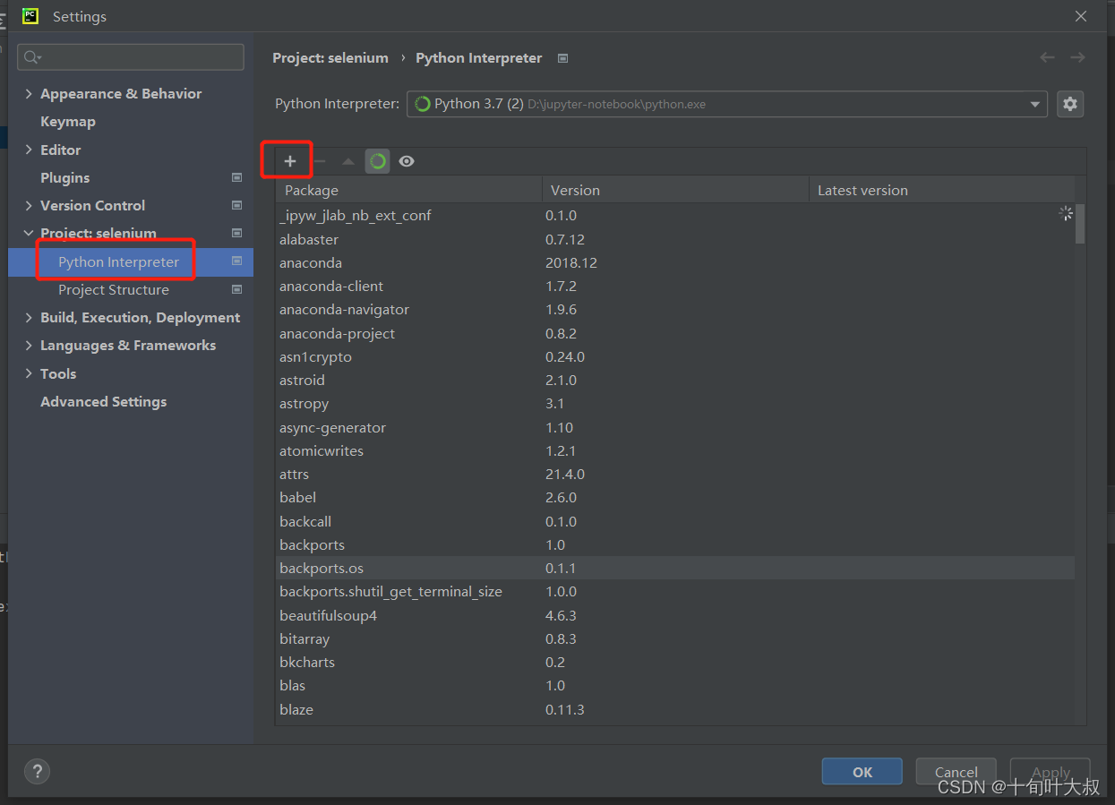1115x805 pixels.
Task: Select the asn1crypto package row
Action: pyautogui.click(x=675, y=356)
